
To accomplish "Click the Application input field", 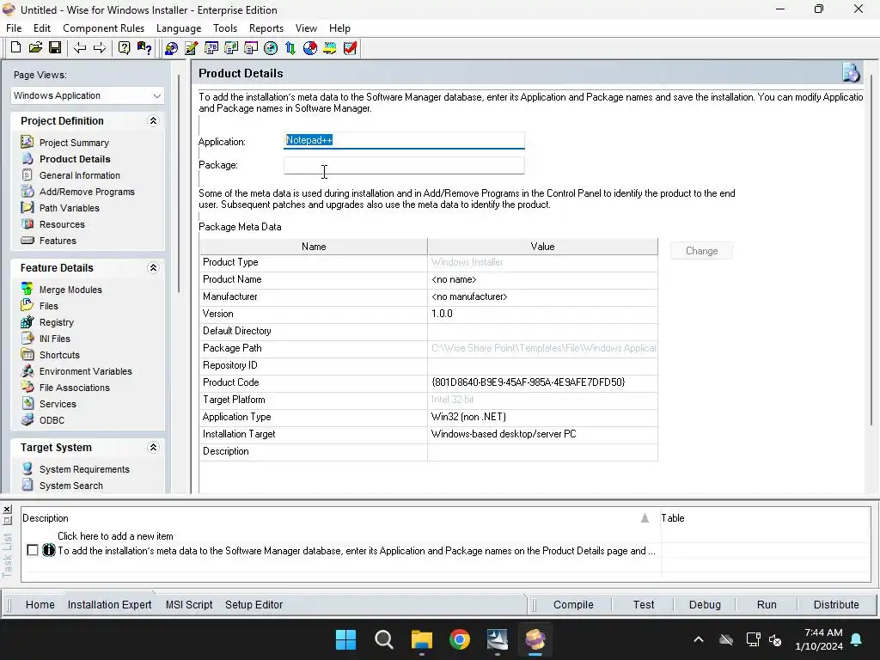I will [404, 140].
